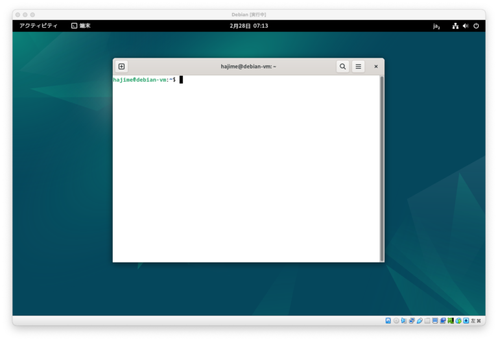Viewport: 498px width, 341px height.
Task: Click the Debian [実行中] window title
Action: click(x=249, y=15)
